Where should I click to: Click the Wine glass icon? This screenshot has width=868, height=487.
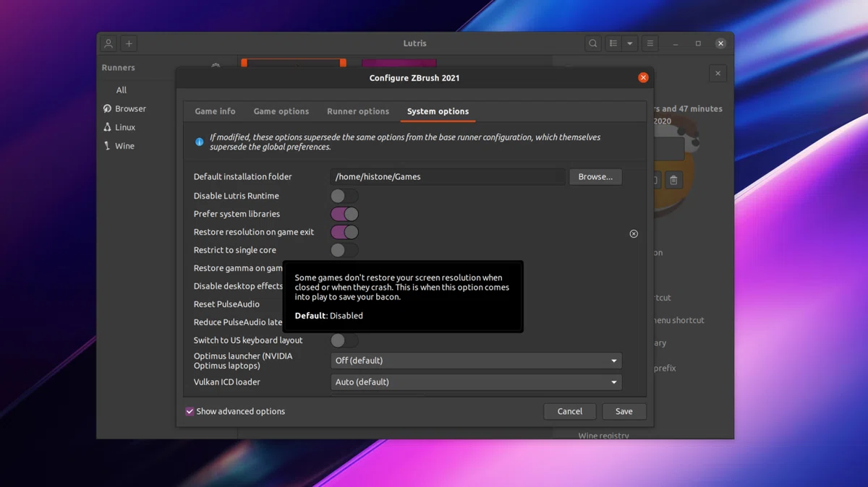[x=107, y=146]
